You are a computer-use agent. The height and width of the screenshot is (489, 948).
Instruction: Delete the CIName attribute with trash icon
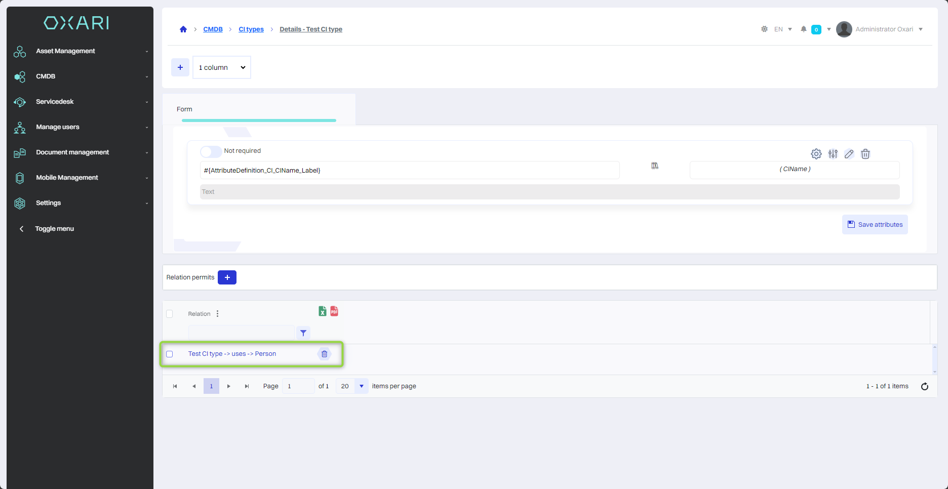[865, 154]
